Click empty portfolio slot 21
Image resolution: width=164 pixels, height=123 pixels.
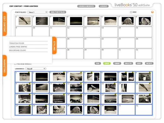click(x=92, y=43)
